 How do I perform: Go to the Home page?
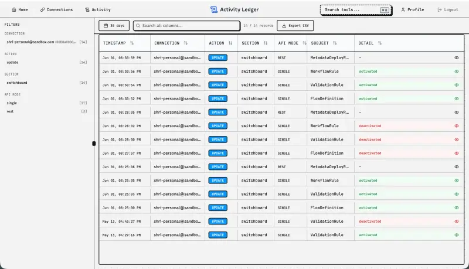20,9
